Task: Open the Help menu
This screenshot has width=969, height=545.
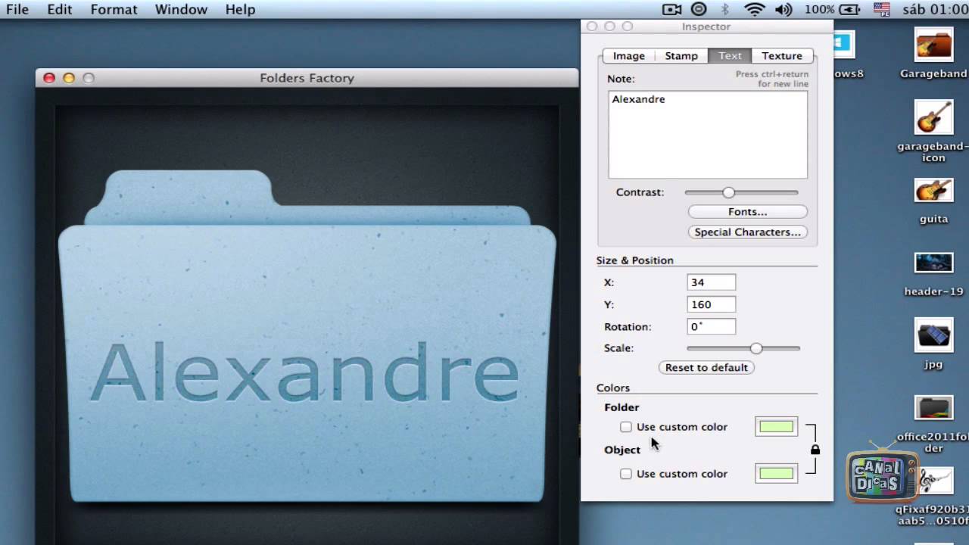Action: click(240, 9)
